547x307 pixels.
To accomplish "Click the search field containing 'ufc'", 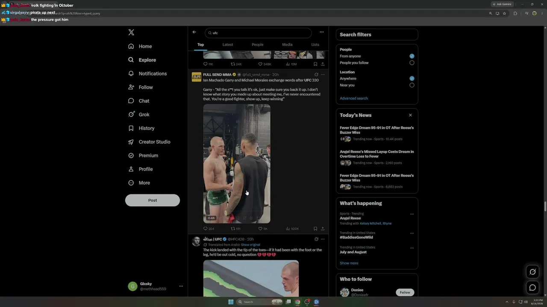I will (x=258, y=33).
